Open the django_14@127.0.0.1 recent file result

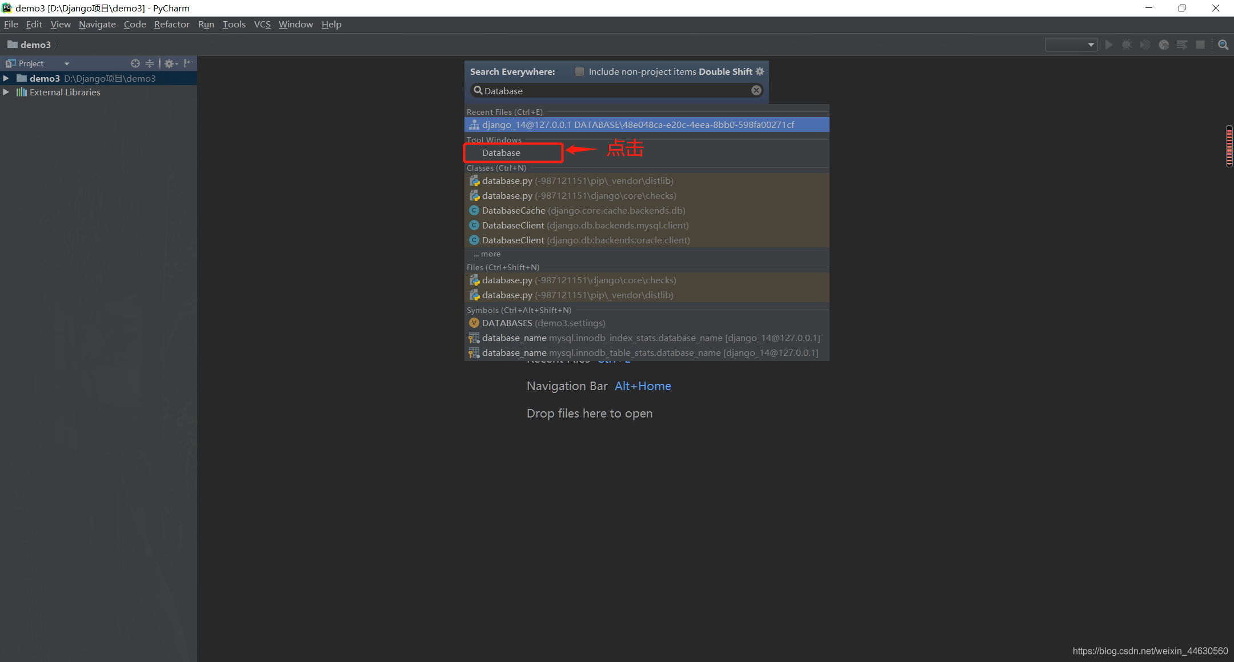coord(647,125)
